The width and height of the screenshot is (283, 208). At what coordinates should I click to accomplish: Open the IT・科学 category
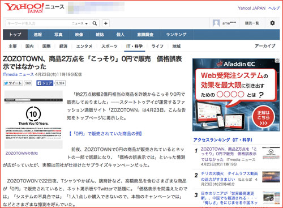135,46
